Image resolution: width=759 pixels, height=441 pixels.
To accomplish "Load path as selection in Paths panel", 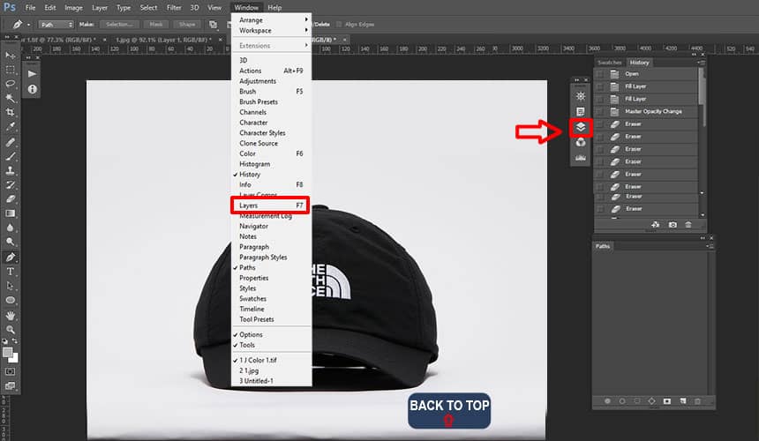I will click(637, 400).
